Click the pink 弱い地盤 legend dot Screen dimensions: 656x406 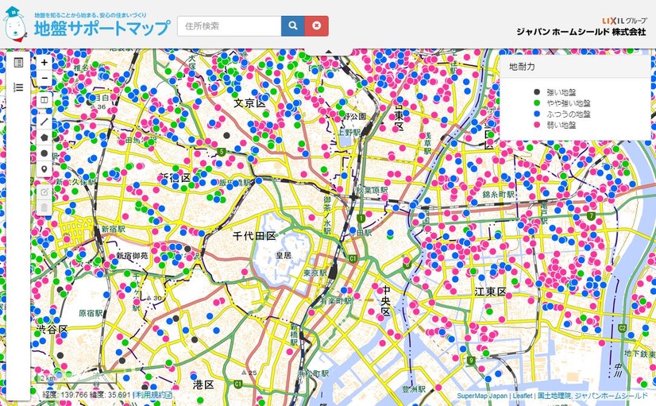[x=537, y=125]
